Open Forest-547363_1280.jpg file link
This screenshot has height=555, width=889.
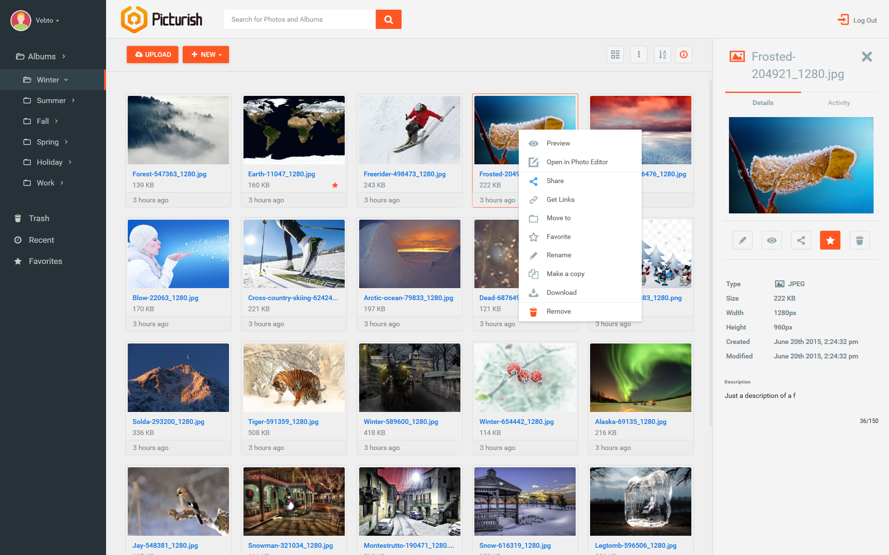click(x=169, y=174)
